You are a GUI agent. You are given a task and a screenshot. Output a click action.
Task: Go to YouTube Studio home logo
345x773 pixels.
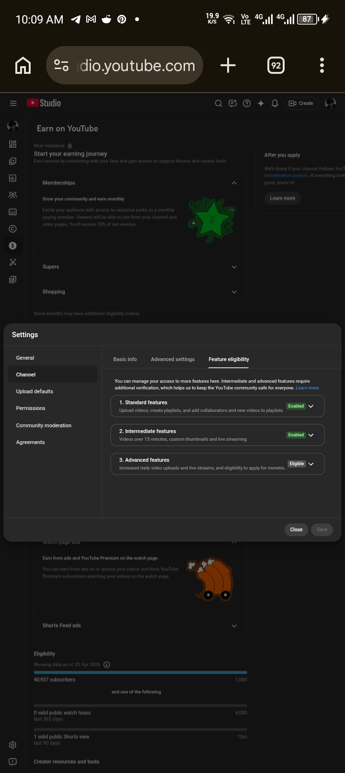click(x=44, y=103)
